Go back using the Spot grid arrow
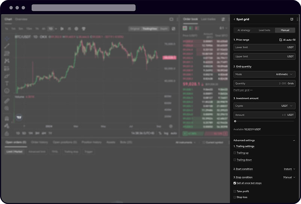Screen dimensions: 301x204 pos(234,19)
